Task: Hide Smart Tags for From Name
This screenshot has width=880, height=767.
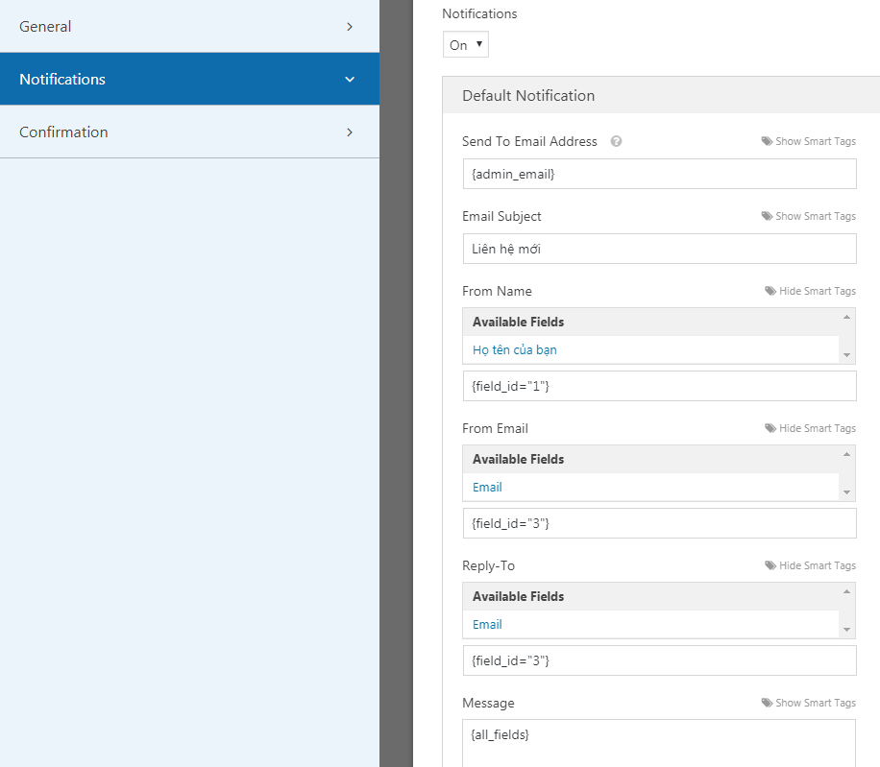Action: [810, 291]
